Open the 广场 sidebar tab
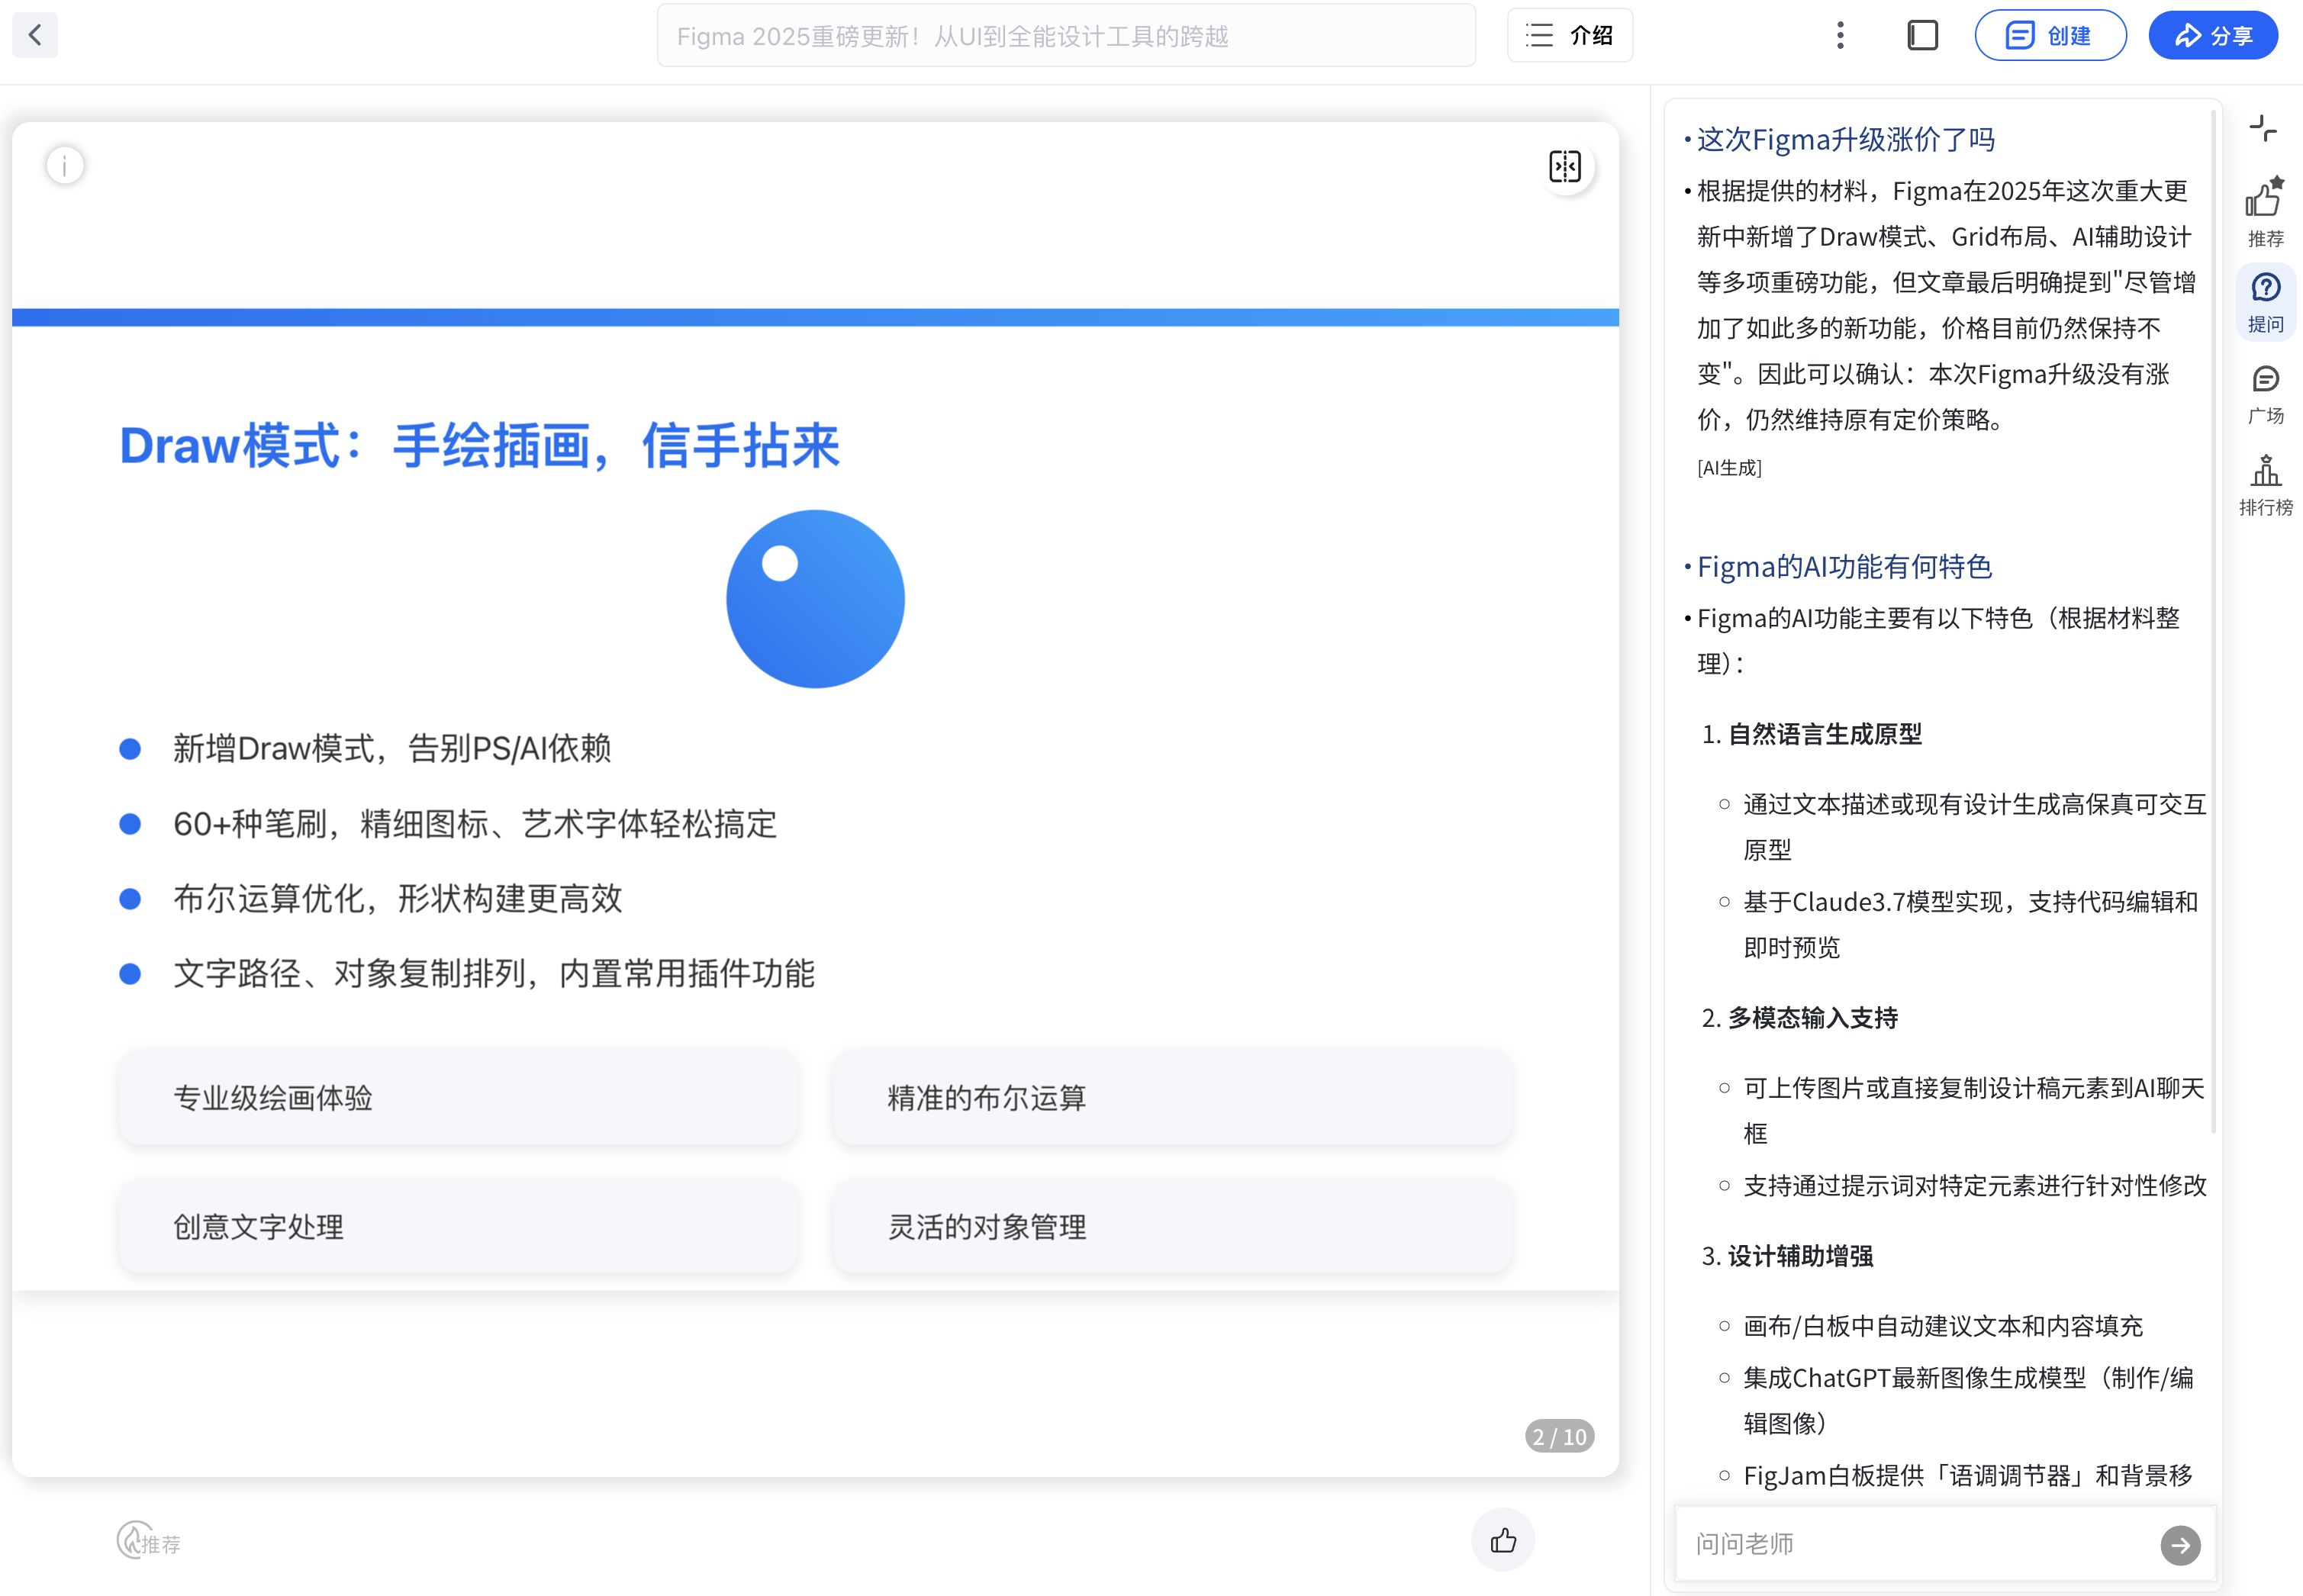This screenshot has width=2303, height=1596. 2265,394
